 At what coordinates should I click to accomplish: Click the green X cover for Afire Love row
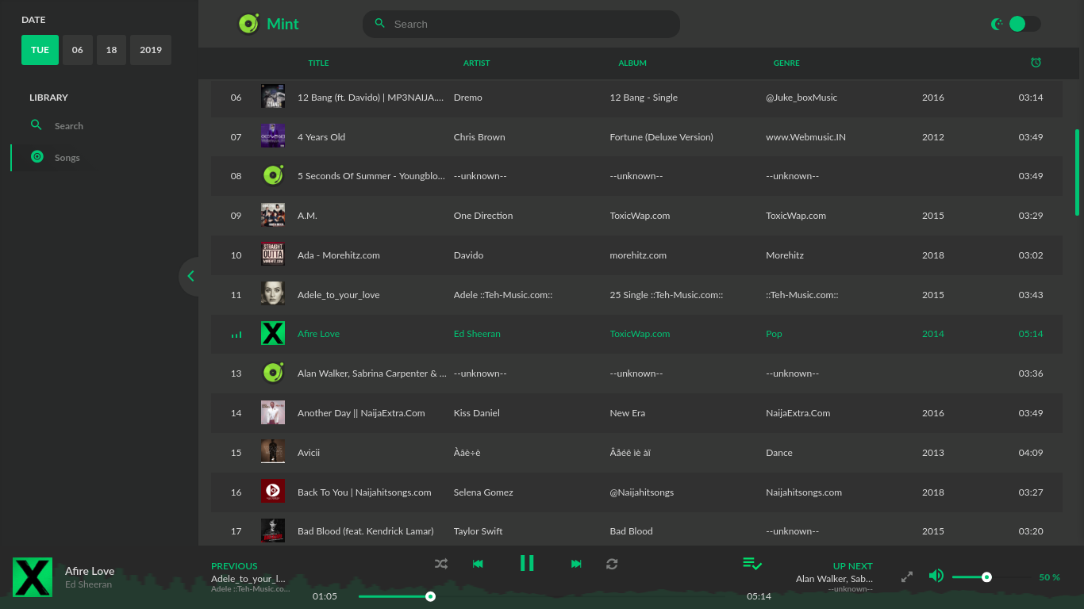(273, 333)
